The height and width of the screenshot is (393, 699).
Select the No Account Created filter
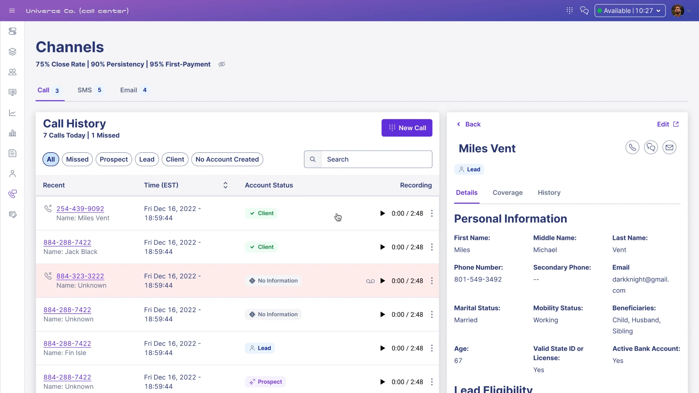[227, 159]
